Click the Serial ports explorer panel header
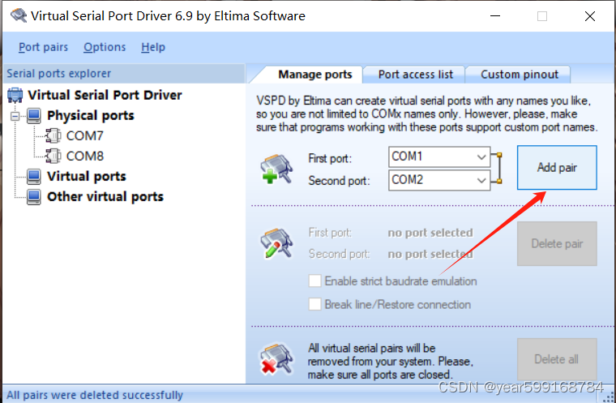Viewport: 616px width, 403px height. coord(124,74)
